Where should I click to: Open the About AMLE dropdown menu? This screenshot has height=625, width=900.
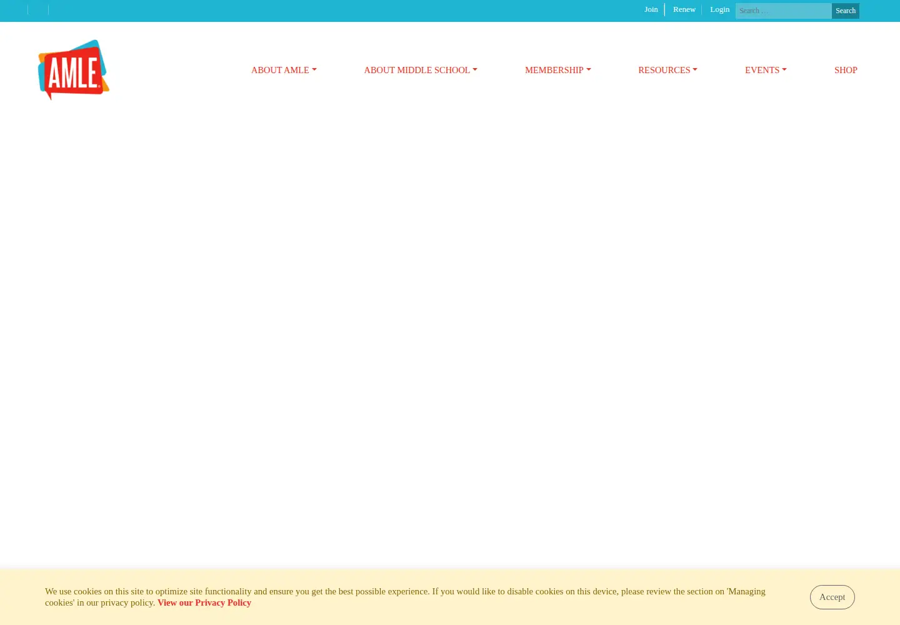point(284,70)
